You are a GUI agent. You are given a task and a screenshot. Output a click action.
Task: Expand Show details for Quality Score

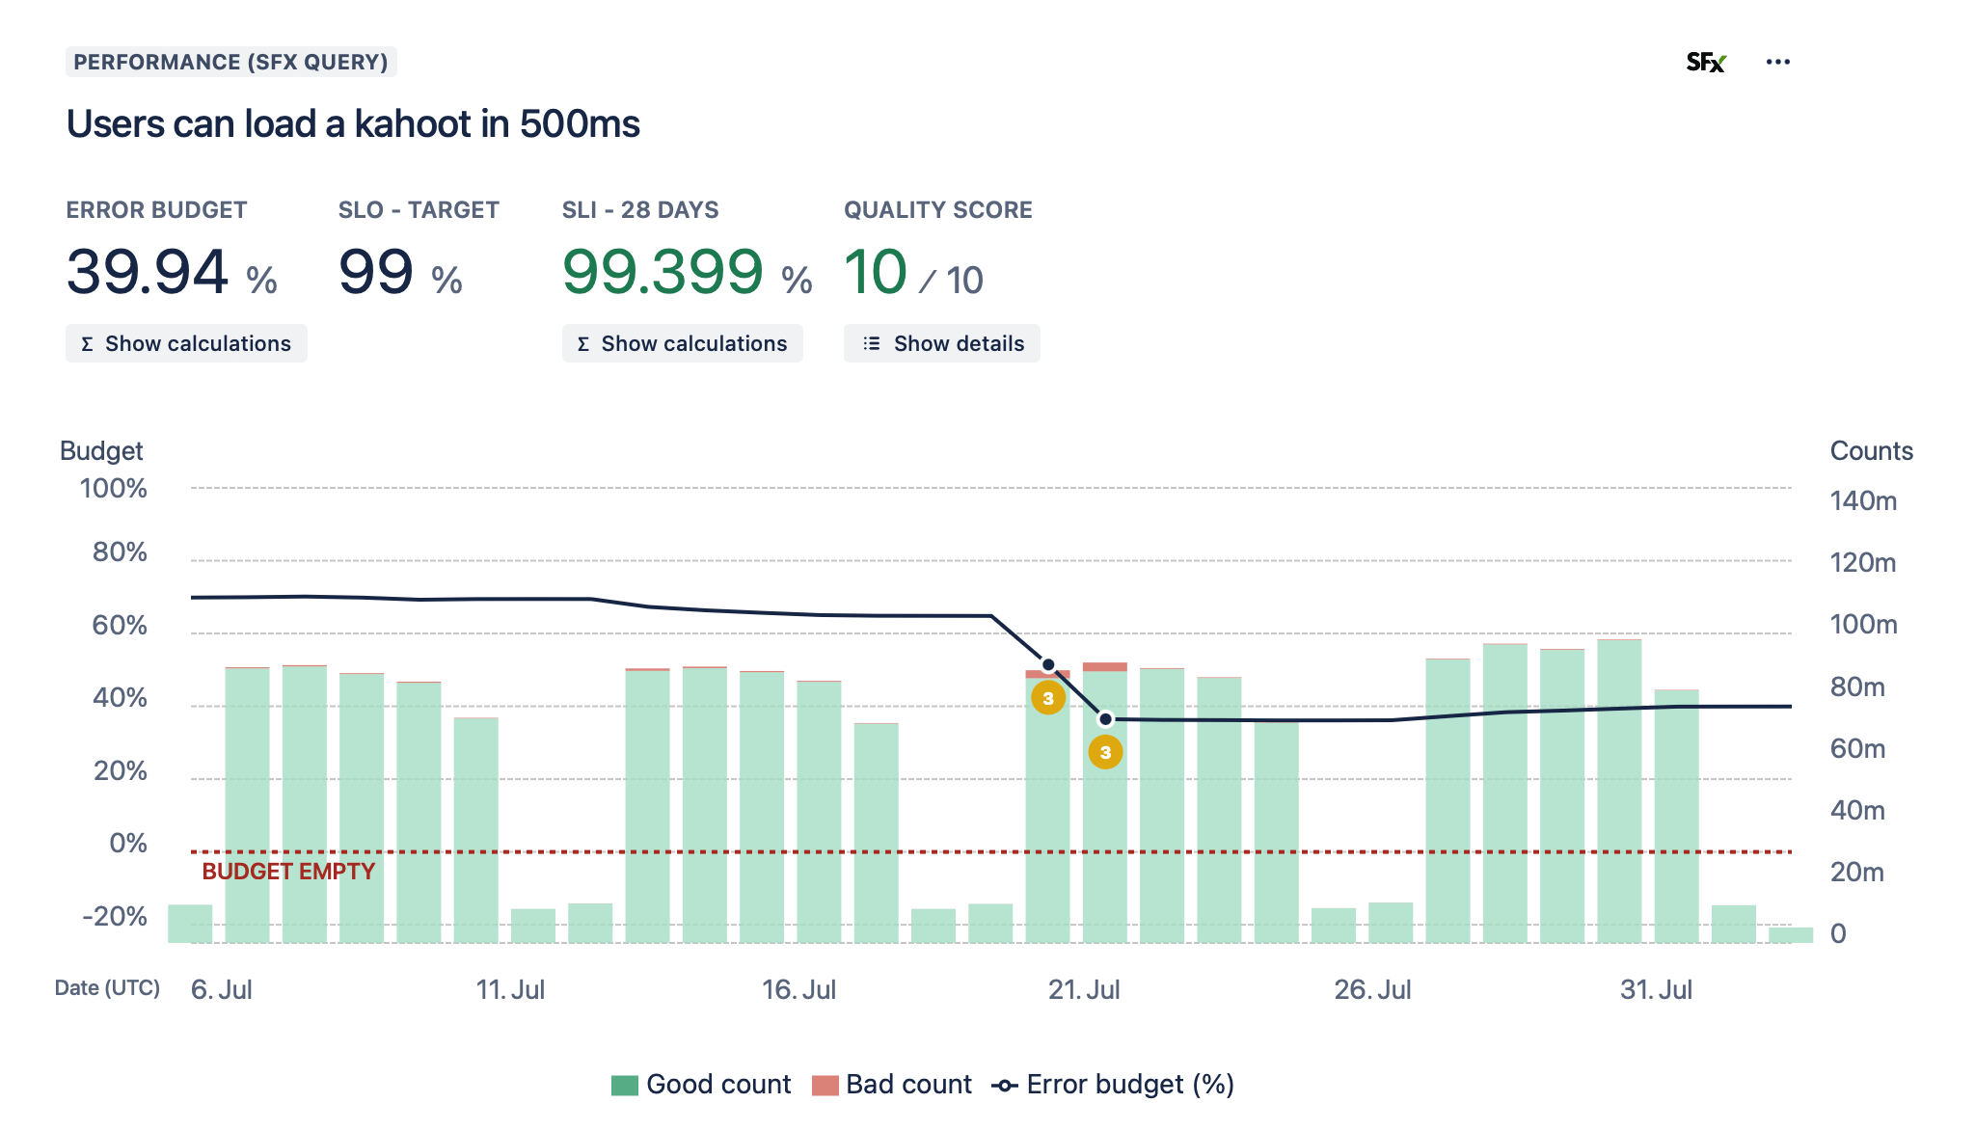[941, 344]
